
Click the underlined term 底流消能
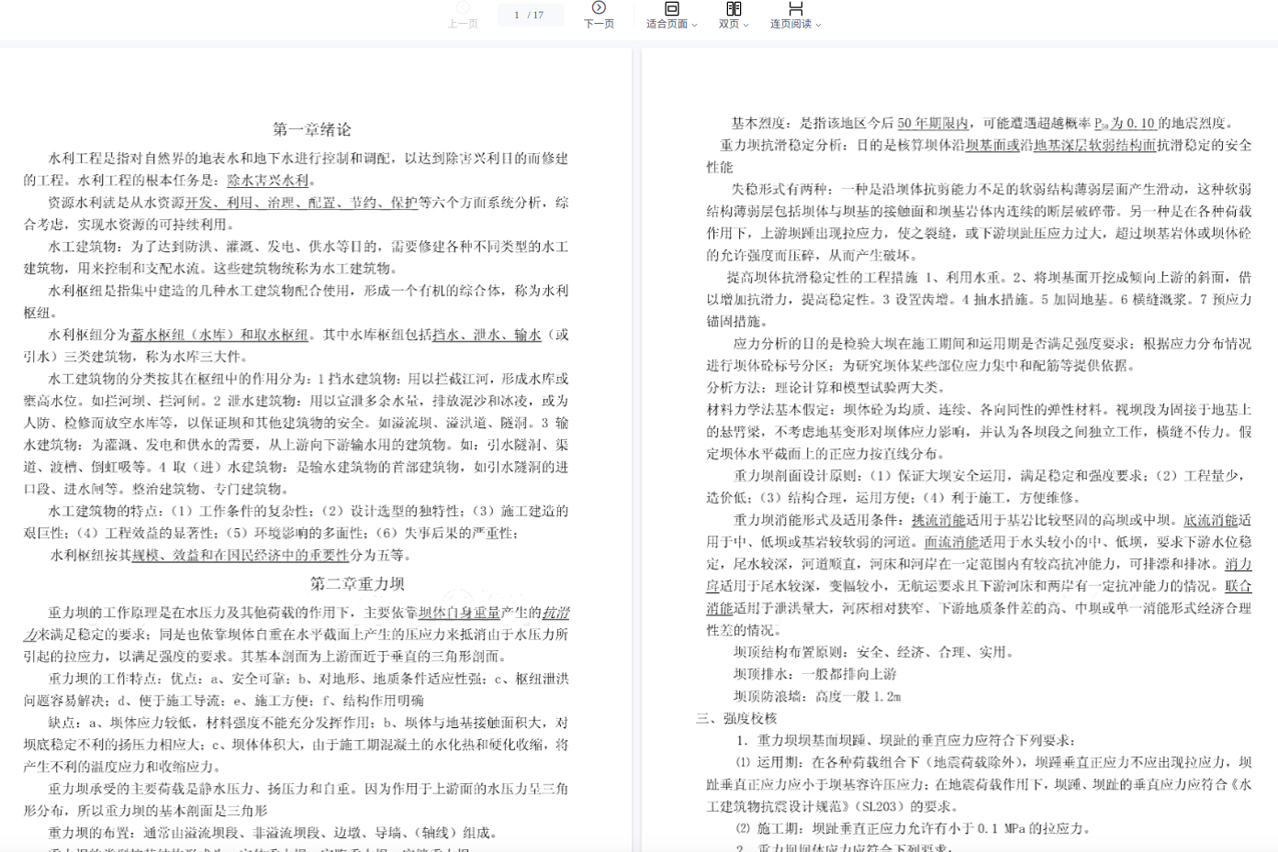(1210, 520)
